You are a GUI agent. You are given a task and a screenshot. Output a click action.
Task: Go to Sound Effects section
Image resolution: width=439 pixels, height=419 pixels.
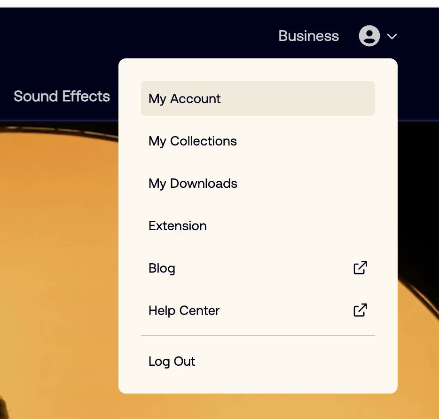[62, 96]
